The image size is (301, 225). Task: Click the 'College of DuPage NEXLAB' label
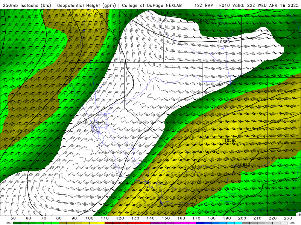point(152,6)
